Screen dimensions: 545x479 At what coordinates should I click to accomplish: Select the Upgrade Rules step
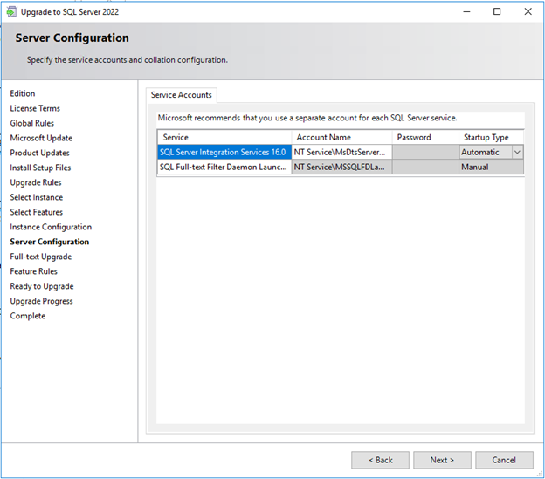[36, 182]
